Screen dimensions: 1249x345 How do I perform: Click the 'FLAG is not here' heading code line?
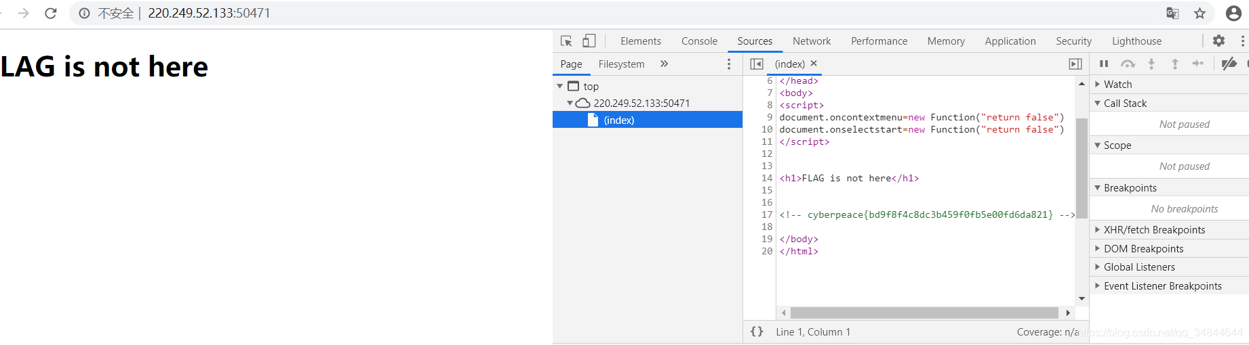[x=849, y=179]
